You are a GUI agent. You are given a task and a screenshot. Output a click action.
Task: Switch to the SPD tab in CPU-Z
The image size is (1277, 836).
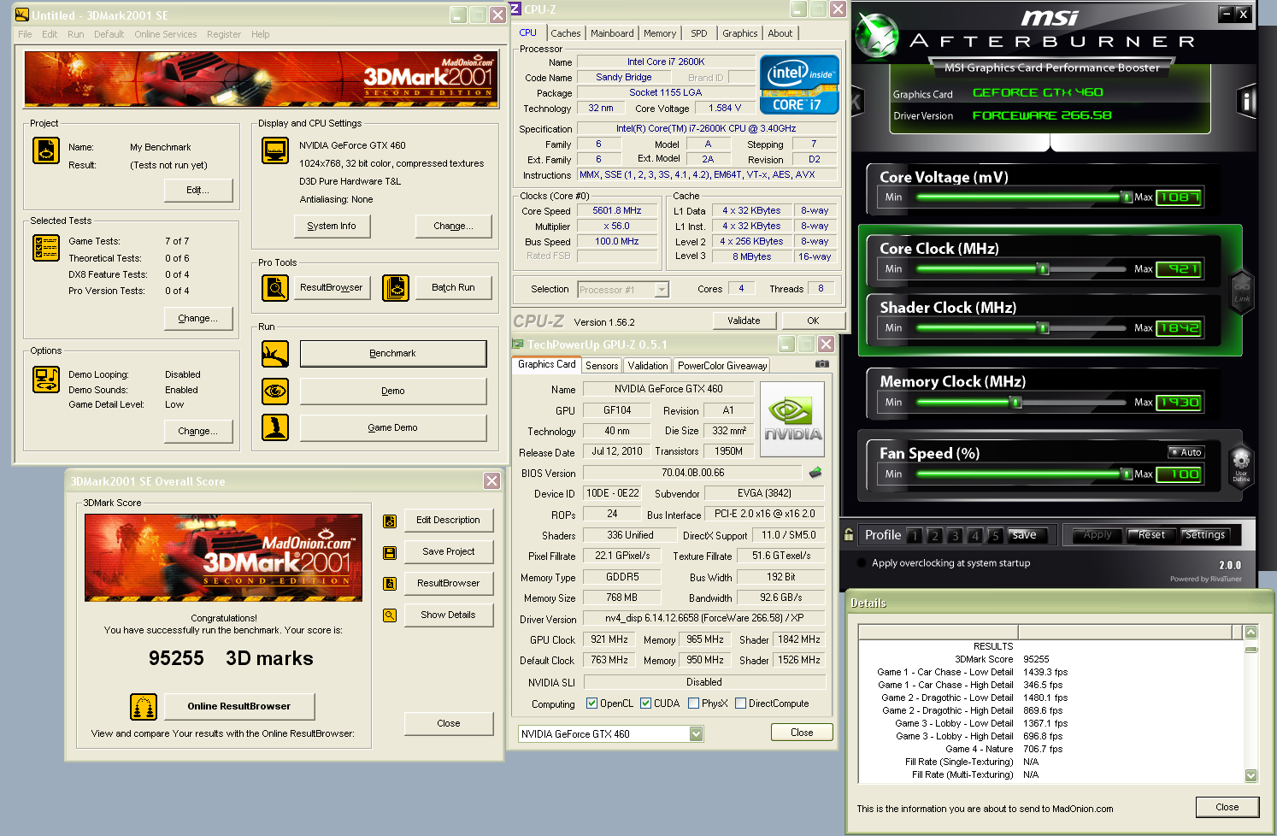pos(699,33)
